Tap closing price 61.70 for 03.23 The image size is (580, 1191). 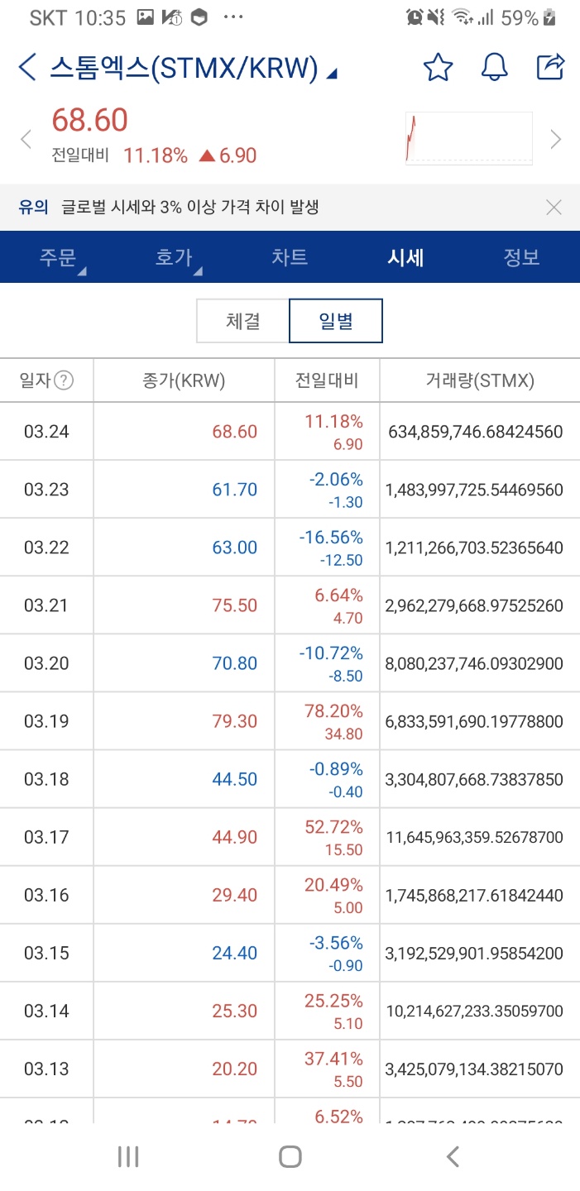pos(235,490)
